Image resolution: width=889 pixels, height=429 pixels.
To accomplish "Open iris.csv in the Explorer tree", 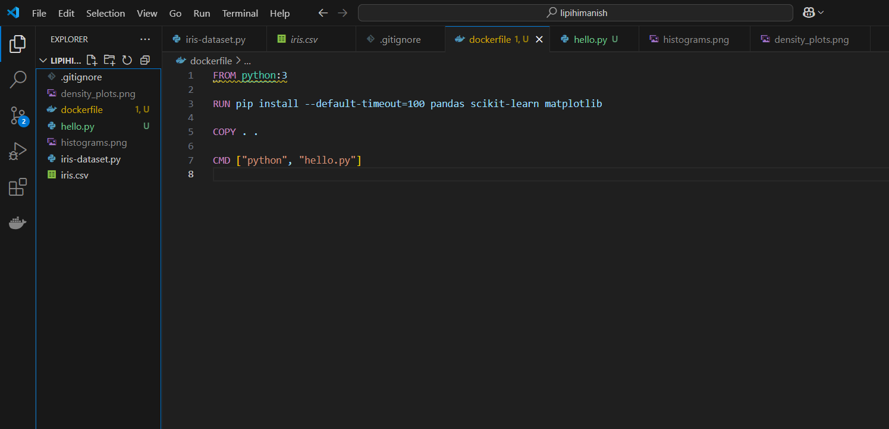I will (98, 176).
